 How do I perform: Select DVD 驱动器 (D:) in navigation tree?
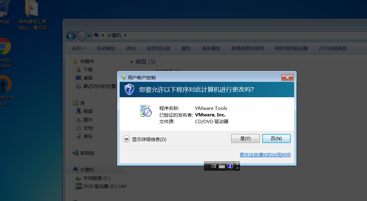tap(105, 186)
